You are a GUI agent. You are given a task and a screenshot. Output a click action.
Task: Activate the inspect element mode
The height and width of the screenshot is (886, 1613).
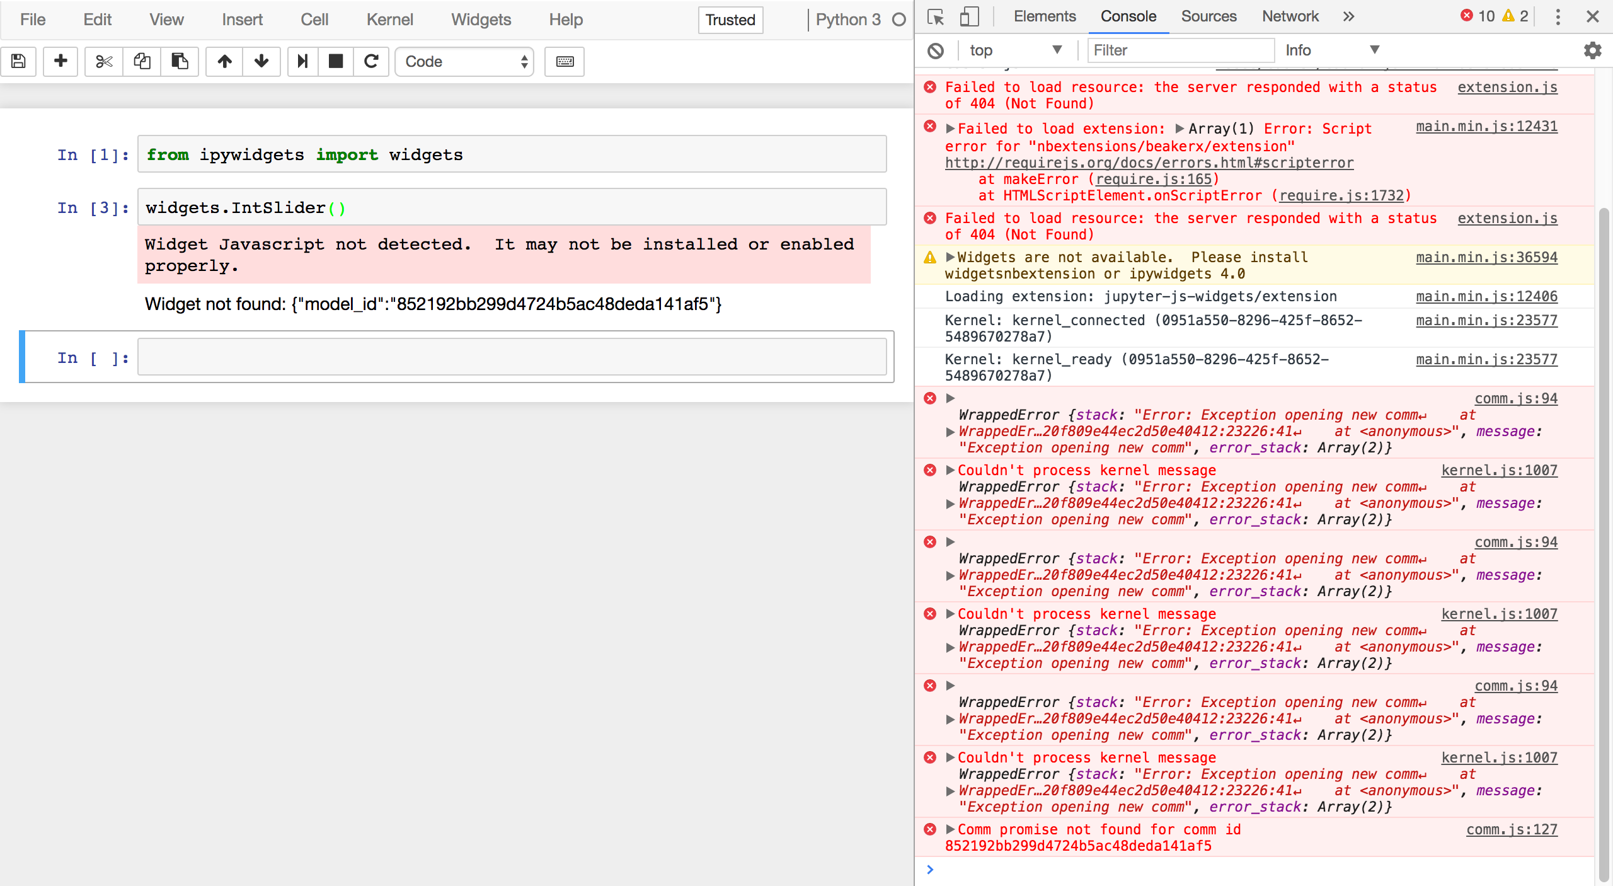pyautogui.click(x=935, y=17)
